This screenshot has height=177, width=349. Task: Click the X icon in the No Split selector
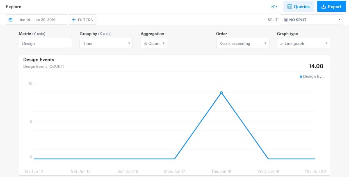tap(286, 19)
